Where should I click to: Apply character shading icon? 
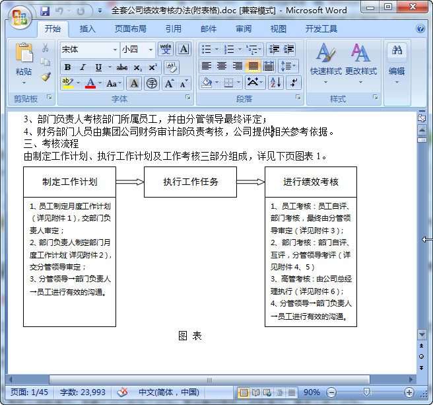coord(134,83)
